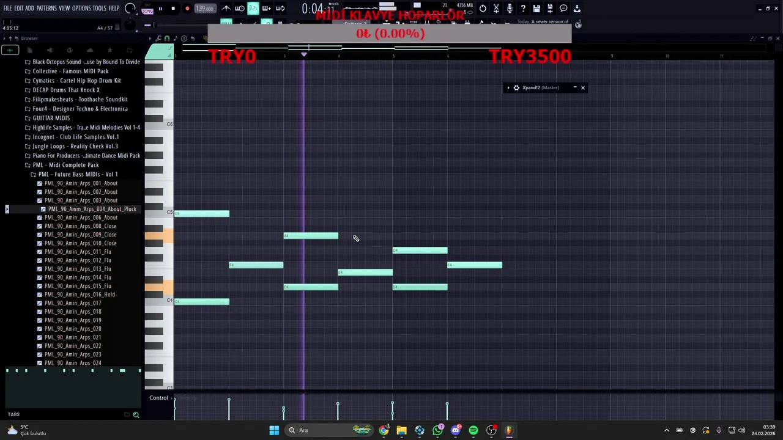
Task: Select the browser star favorites tab icon
Action: 109,50
